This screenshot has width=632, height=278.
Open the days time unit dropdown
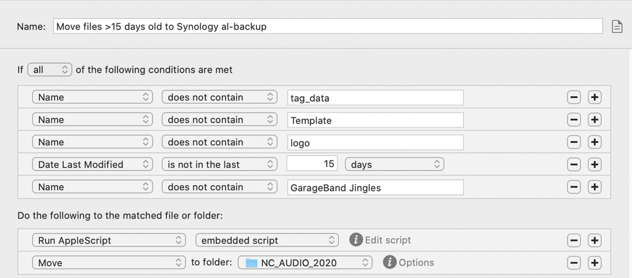coord(394,164)
